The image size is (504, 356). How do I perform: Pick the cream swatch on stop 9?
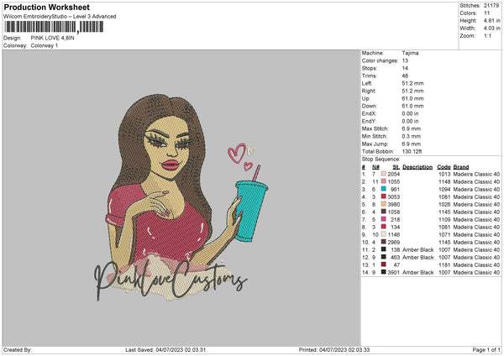(x=384, y=234)
